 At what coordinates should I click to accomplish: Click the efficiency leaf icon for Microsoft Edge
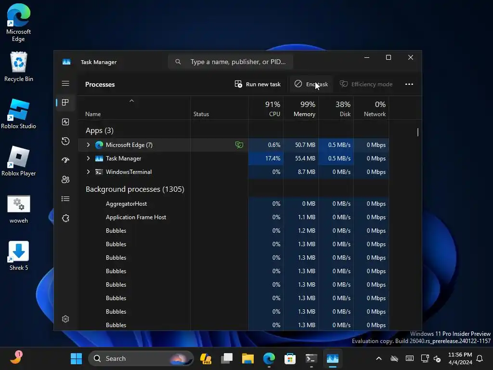tap(239, 145)
